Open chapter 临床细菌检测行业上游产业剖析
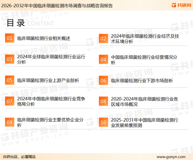The width and height of the screenshot is (193, 160). [x=48, y=81]
